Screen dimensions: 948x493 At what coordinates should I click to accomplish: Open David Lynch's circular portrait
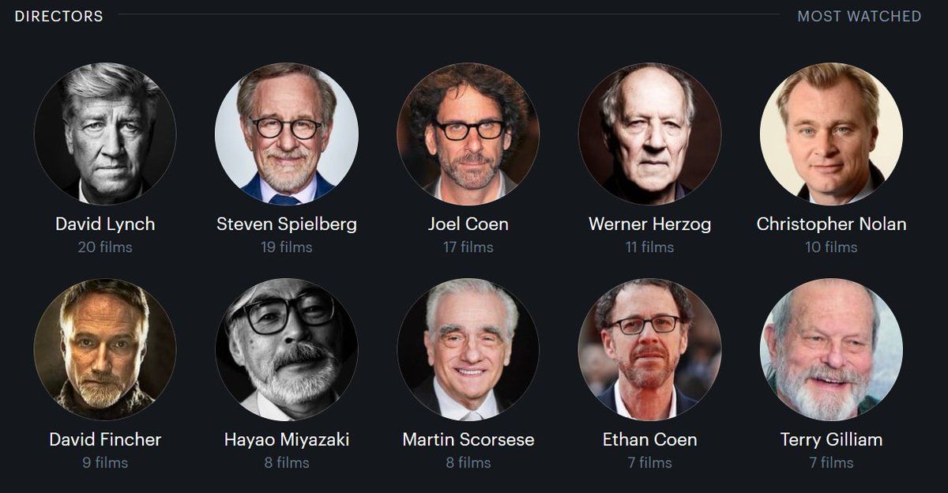105,134
